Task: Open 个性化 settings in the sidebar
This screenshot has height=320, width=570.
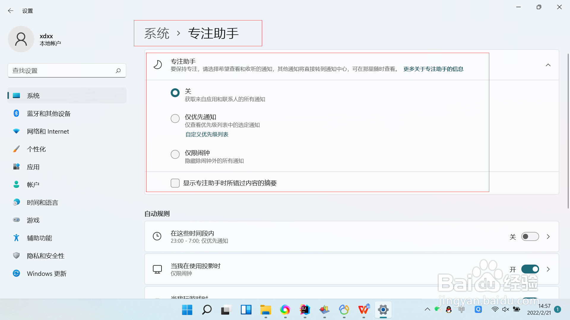Action: click(x=36, y=149)
